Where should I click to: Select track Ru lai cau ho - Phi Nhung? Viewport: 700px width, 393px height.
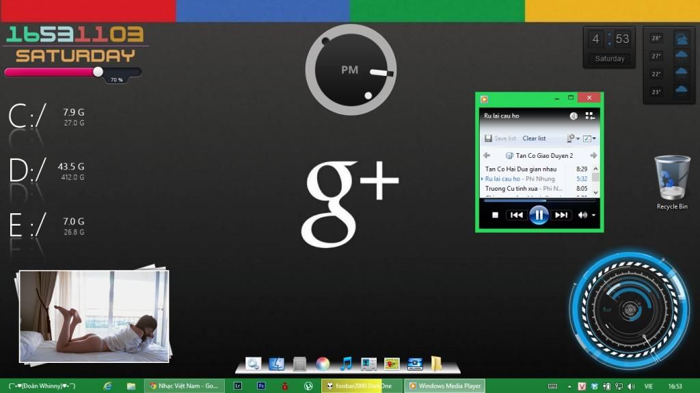(x=536, y=178)
